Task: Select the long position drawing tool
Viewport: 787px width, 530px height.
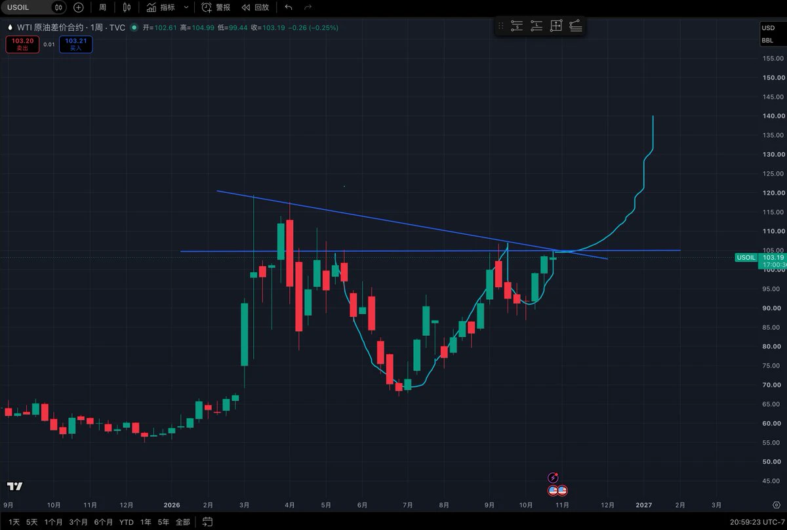Action: 536,26
